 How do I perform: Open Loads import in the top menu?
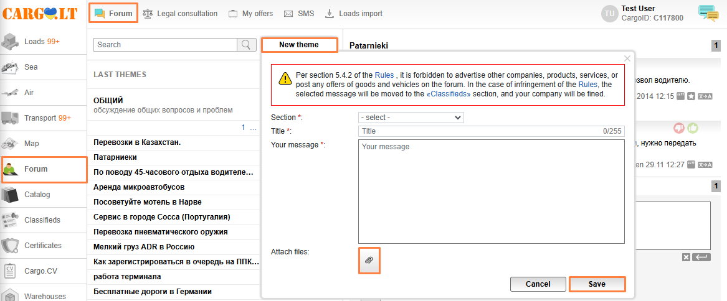coord(354,14)
